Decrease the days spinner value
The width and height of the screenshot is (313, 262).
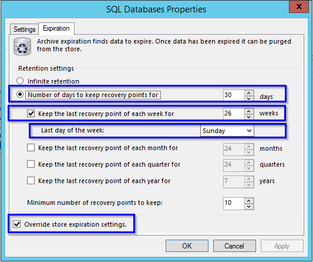249,98
